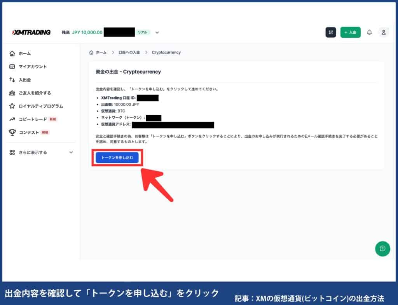Select the コピートレード trending arrow icon
Viewport: 398px width, 305px height.
(12, 119)
